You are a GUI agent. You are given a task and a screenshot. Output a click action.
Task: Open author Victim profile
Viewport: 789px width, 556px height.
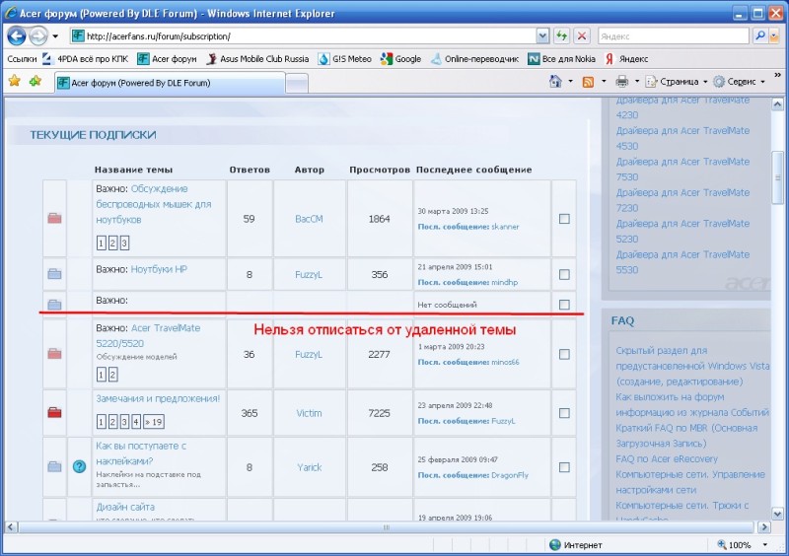point(309,413)
